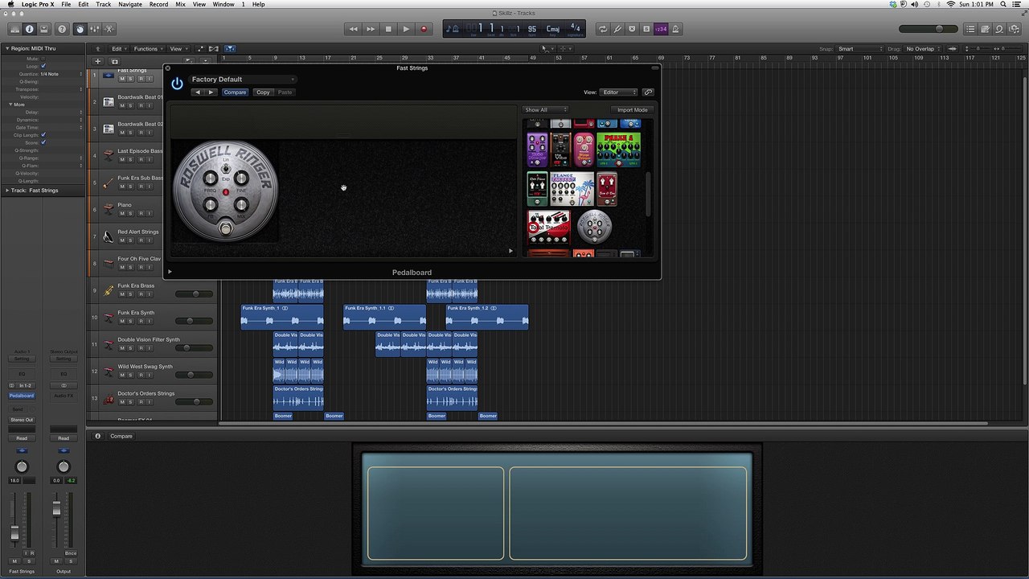Viewport: 1029px width, 579px height.
Task: Toggle Pedalboard plug-in power button
Action: coord(177,84)
